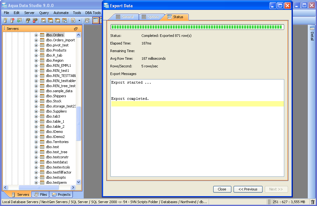The width and height of the screenshot is (317, 206).
Task: Select dbo.testfillfactor in the tree
Action: coord(59,172)
